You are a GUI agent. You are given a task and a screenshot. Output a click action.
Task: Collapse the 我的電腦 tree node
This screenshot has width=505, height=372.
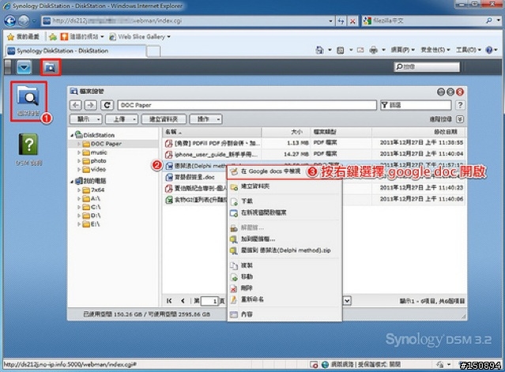[72, 181]
